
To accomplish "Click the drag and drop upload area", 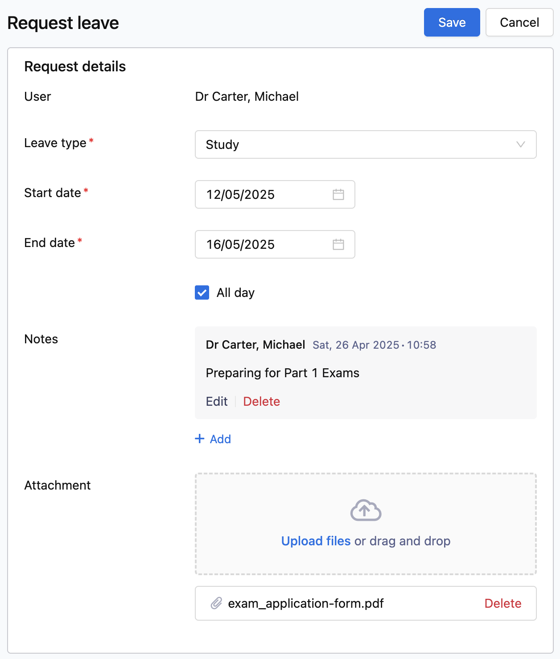I will coord(366,524).
